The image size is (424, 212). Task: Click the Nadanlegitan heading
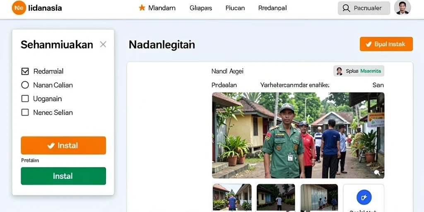(162, 45)
